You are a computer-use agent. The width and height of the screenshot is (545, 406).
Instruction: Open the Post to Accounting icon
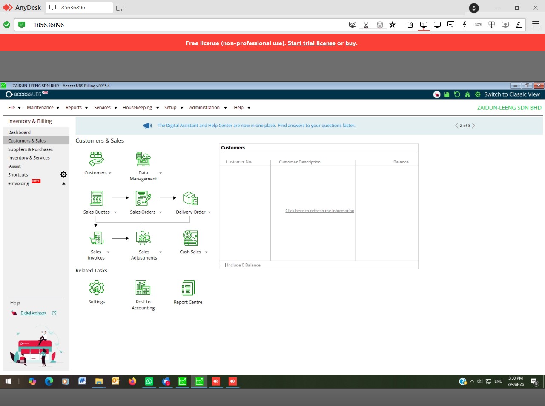(x=143, y=288)
